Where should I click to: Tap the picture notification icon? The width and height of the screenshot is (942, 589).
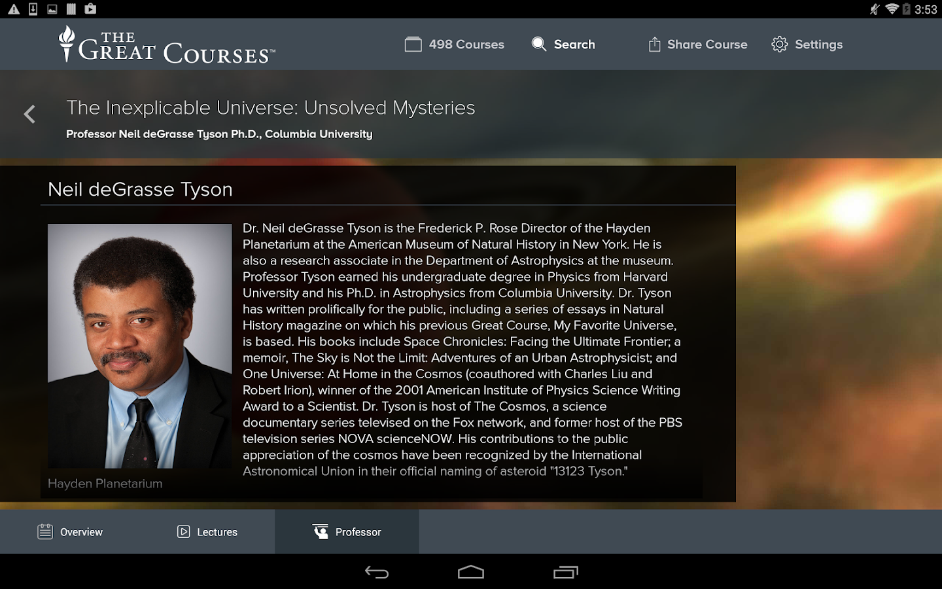tap(52, 9)
